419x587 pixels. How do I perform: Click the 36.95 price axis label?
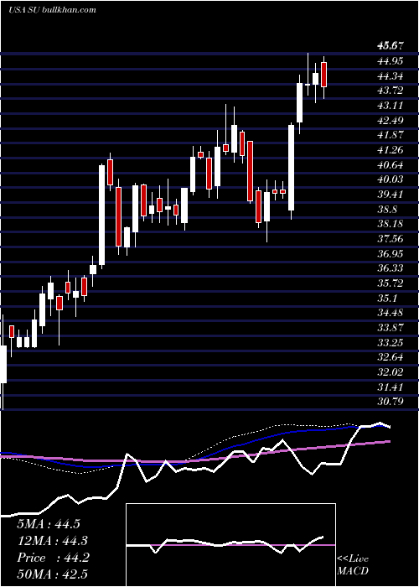[x=391, y=254]
